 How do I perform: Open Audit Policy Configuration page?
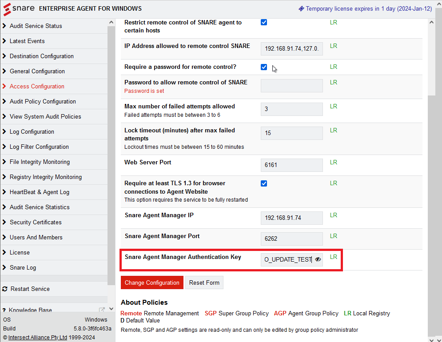point(43,102)
